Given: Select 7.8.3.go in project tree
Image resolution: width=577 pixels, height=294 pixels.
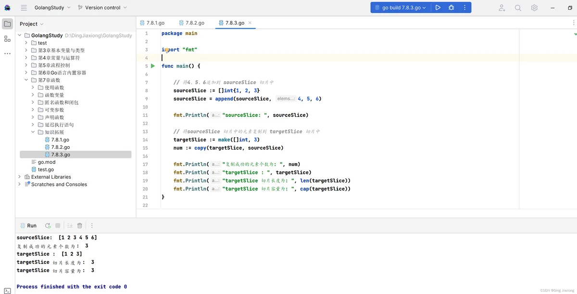Looking at the screenshot, I should tap(75, 155).
